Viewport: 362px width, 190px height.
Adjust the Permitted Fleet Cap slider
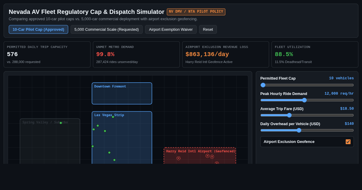[307, 85]
